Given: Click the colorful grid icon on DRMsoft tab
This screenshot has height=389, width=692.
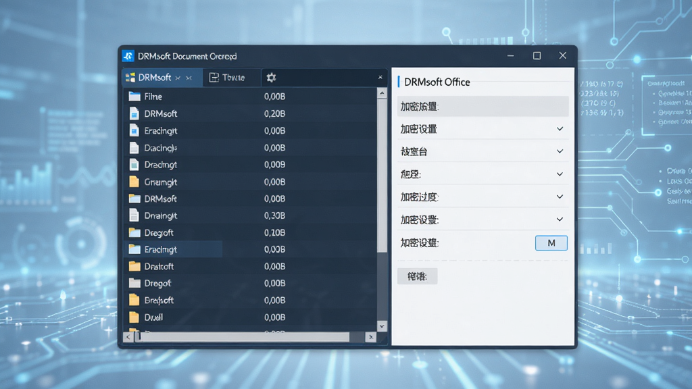Looking at the screenshot, I should coord(130,78).
